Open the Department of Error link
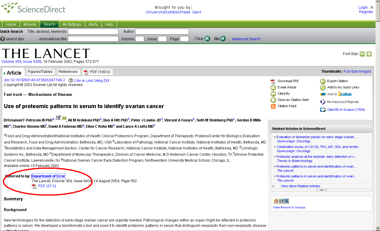Viewport: 380px width, 231px height. click(48, 176)
